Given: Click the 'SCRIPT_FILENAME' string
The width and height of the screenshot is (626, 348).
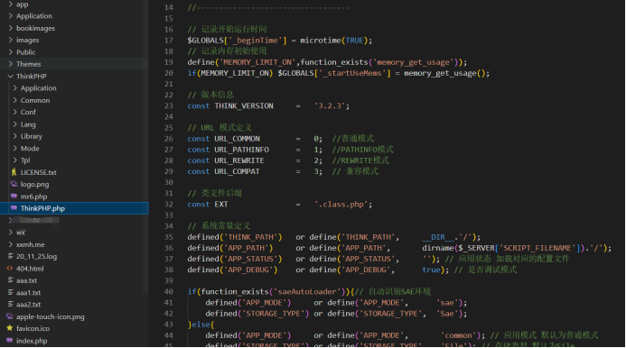Looking at the screenshot, I should pyautogui.click(x=537, y=248).
